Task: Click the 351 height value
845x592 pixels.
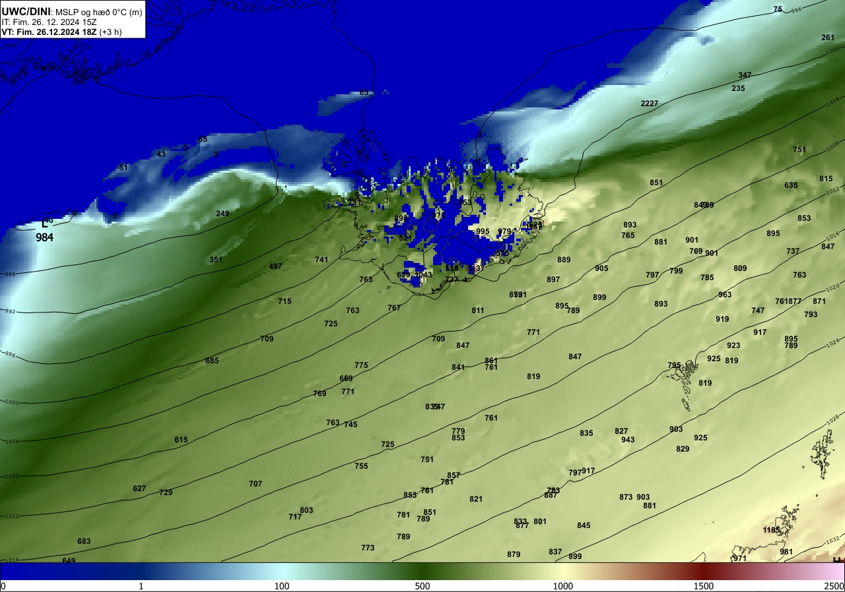Action: 216,260
